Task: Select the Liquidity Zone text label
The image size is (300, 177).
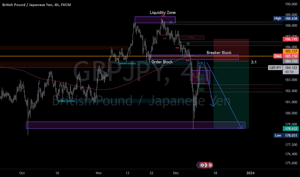Action: click(163, 13)
